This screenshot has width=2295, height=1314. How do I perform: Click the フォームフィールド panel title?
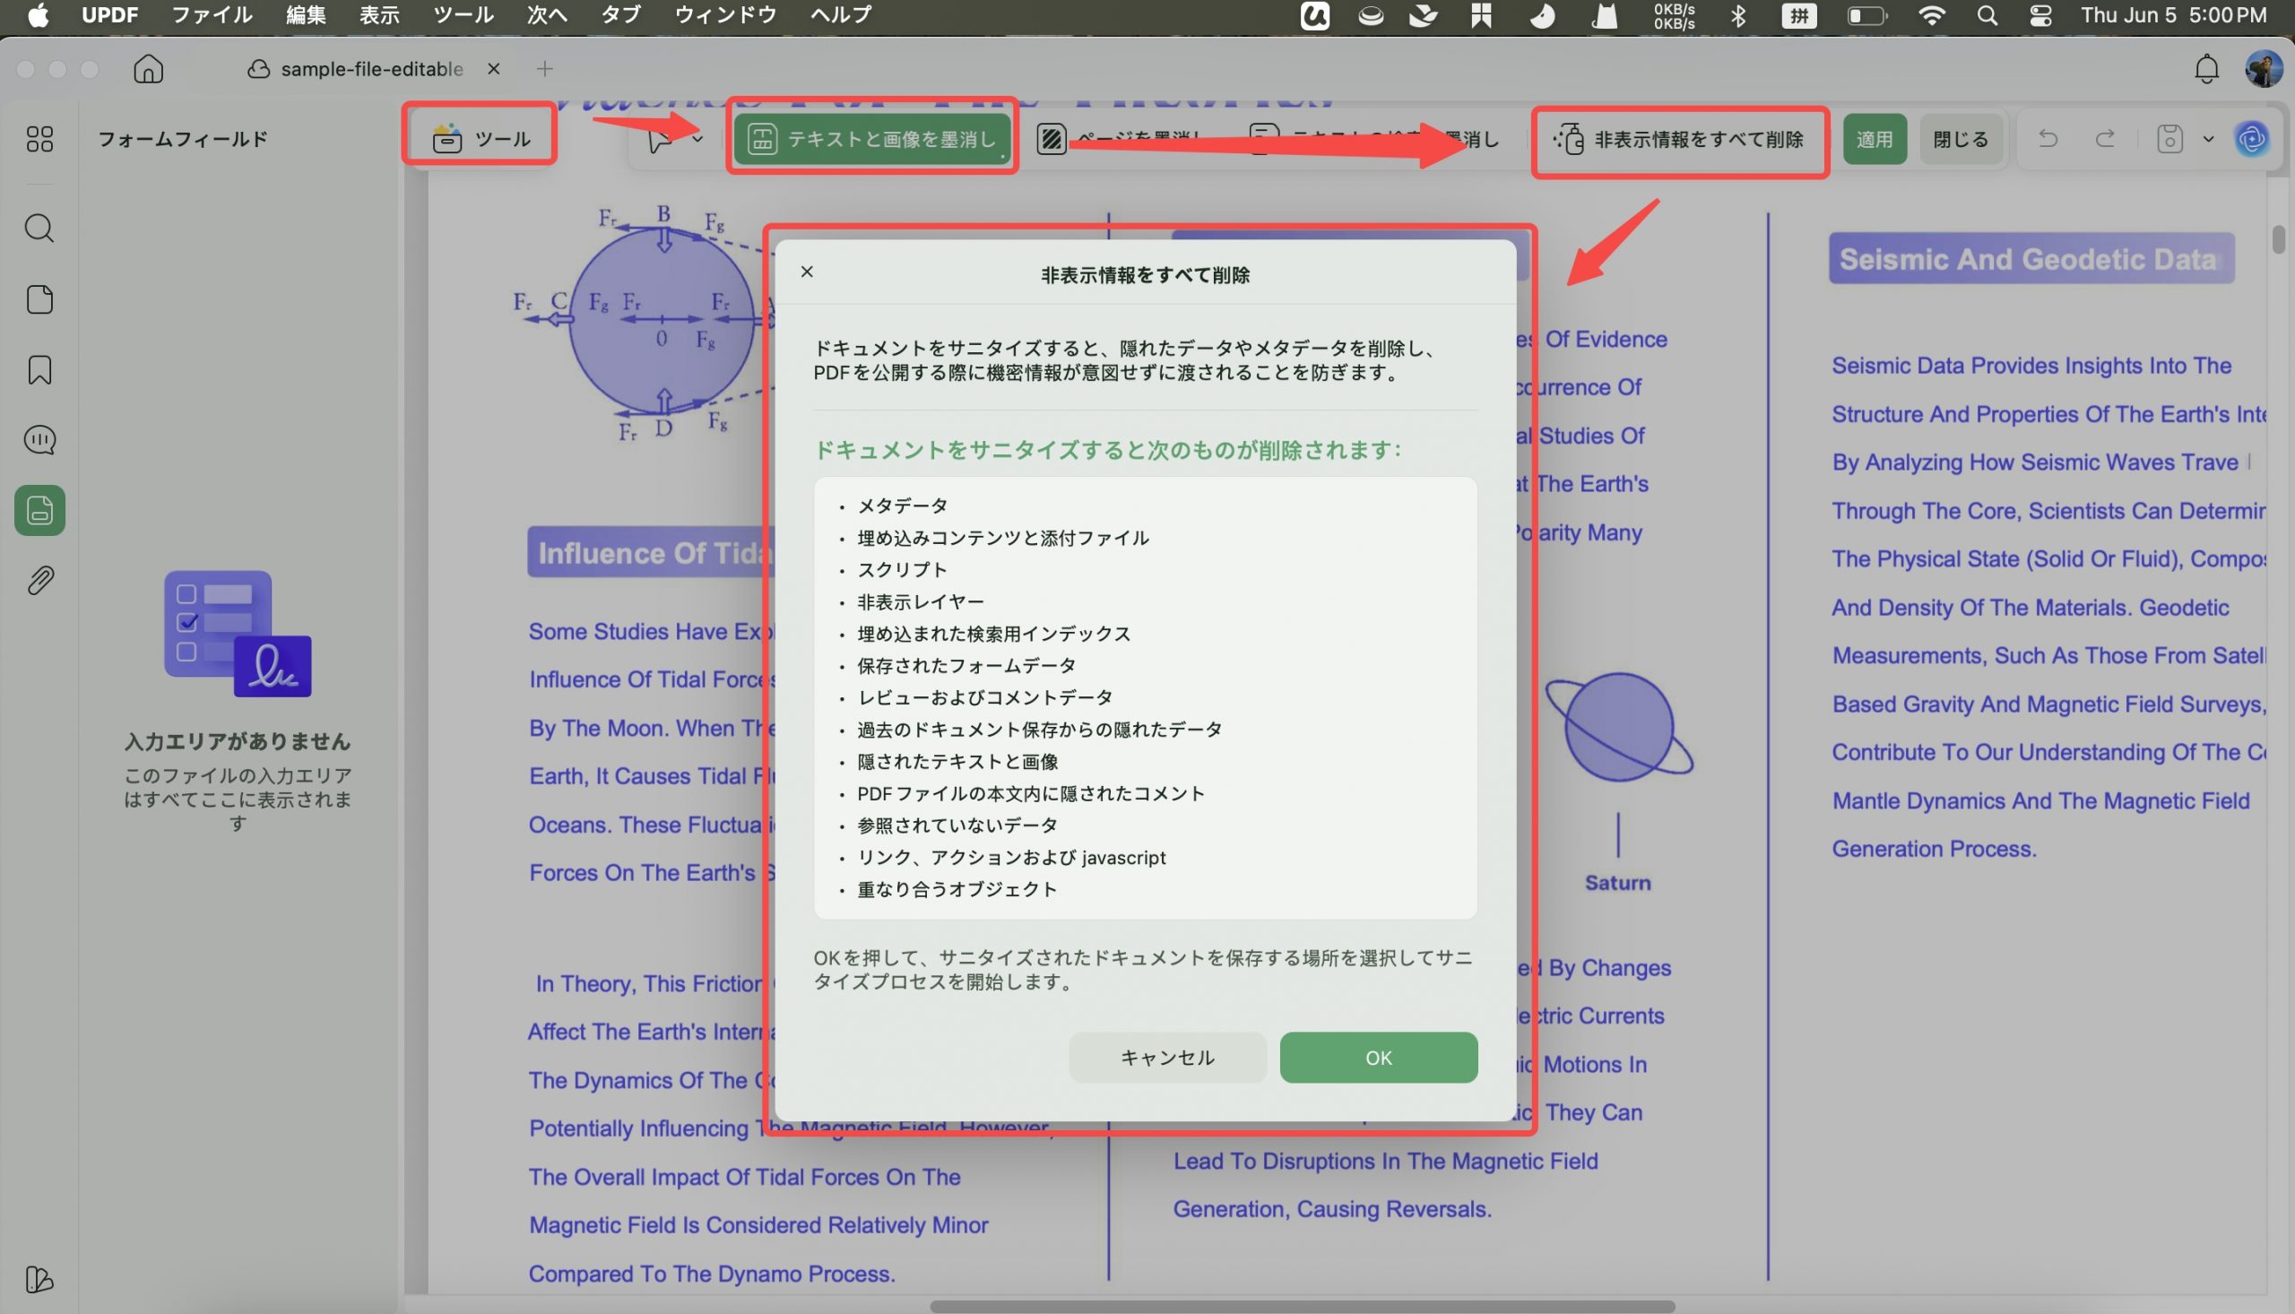coord(183,139)
